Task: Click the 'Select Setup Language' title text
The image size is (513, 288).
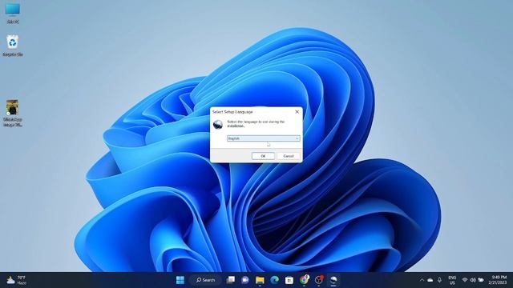Action: (x=232, y=112)
